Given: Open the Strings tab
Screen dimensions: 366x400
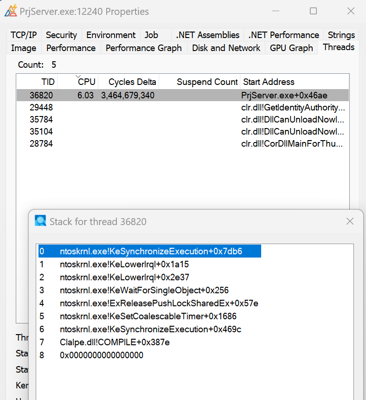Looking at the screenshot, I should 341,35.
